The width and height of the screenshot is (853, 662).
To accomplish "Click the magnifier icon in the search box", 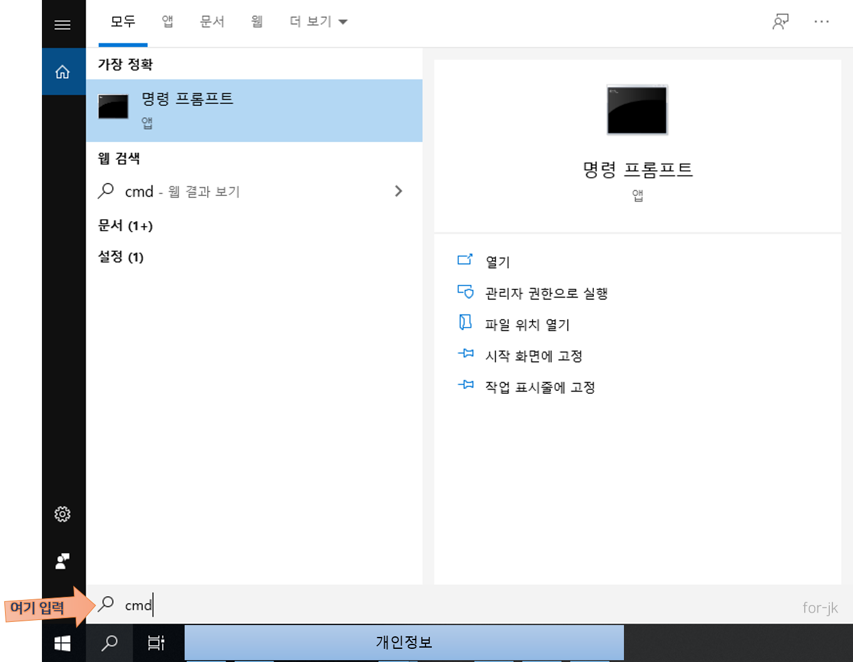I will click(x=106, y=604).
